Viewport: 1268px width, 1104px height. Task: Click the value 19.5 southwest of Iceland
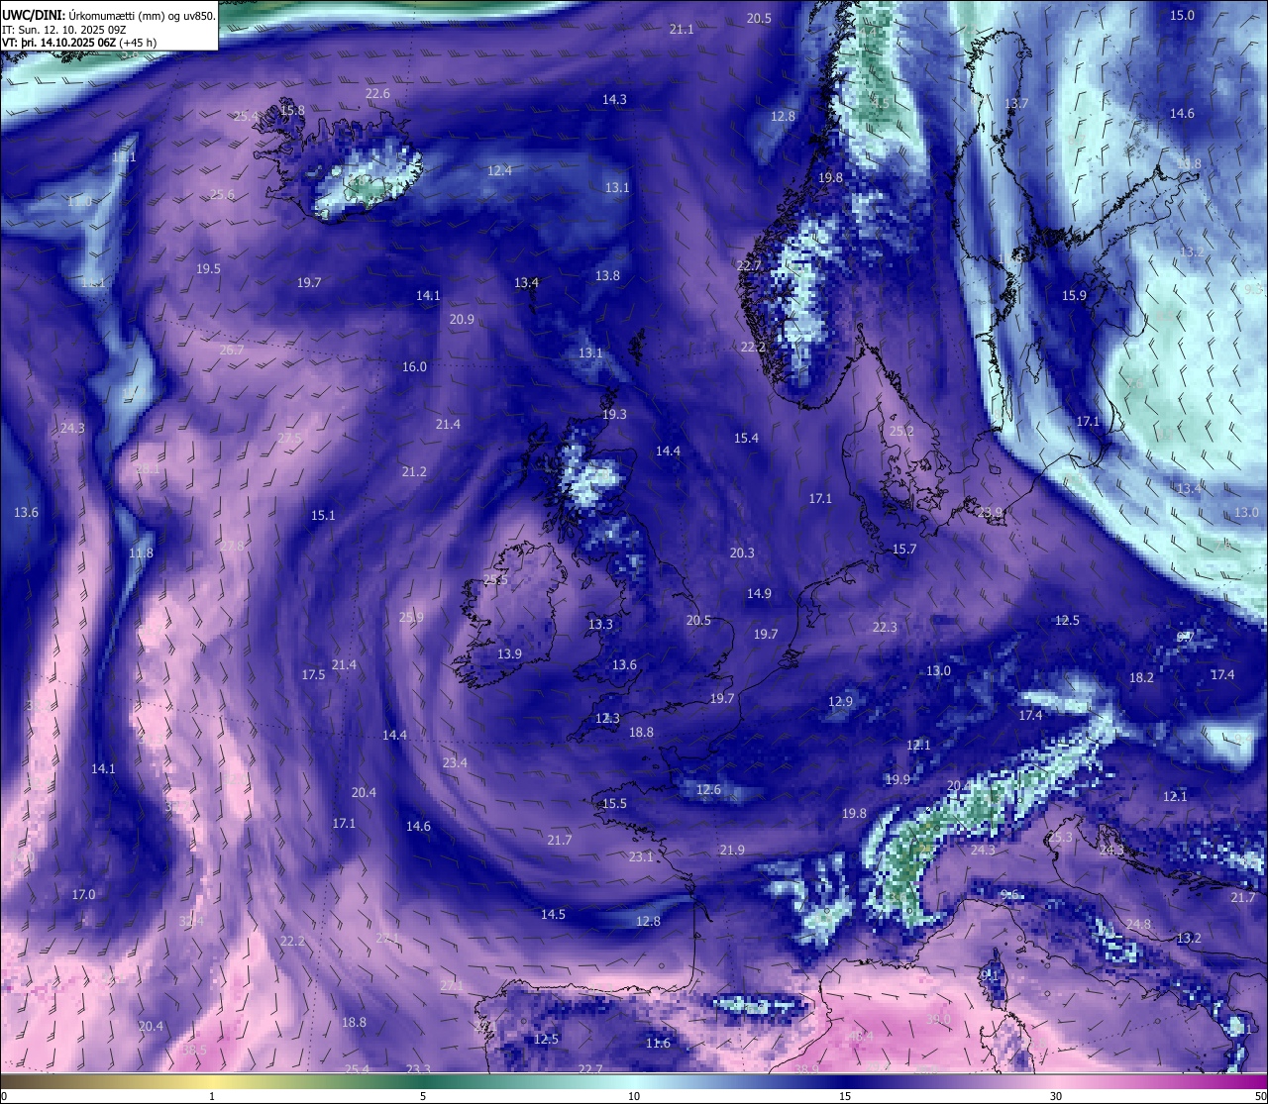click(208, 268)
